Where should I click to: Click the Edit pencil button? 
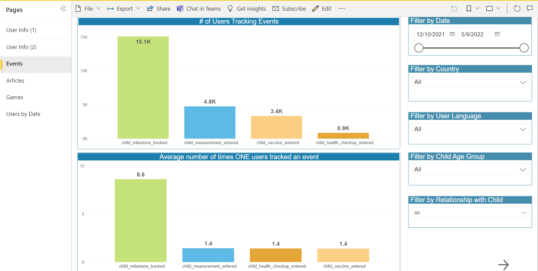pos(322,9)
